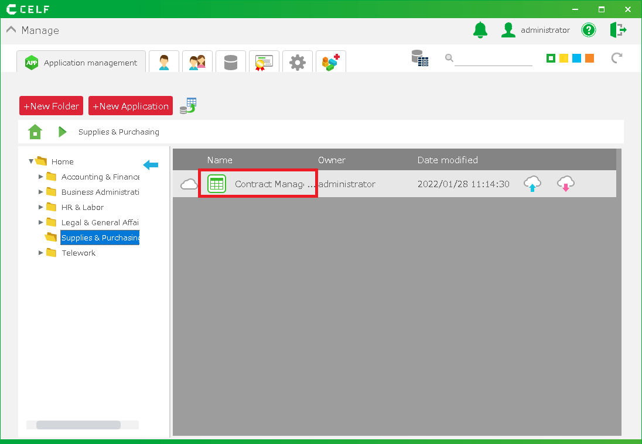
Task: Open the help question mark icon
Action: click(588, 30)
